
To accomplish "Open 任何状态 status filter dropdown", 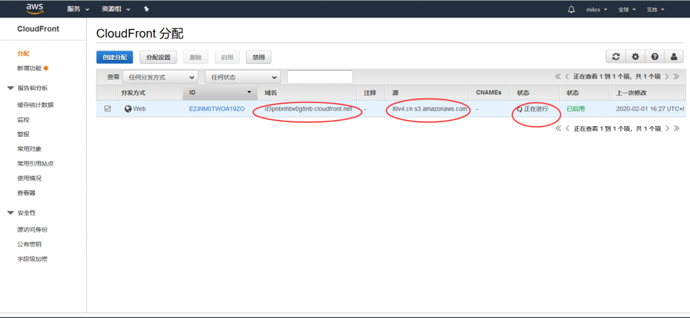I will [x=243, y=77].
